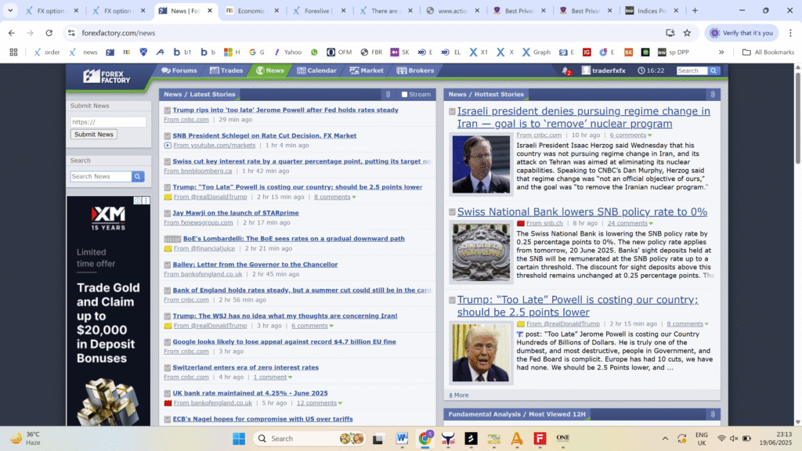Open the Google Apps grid bookmark icon
This screenshot has width=802, height=451.
[13, 52]
